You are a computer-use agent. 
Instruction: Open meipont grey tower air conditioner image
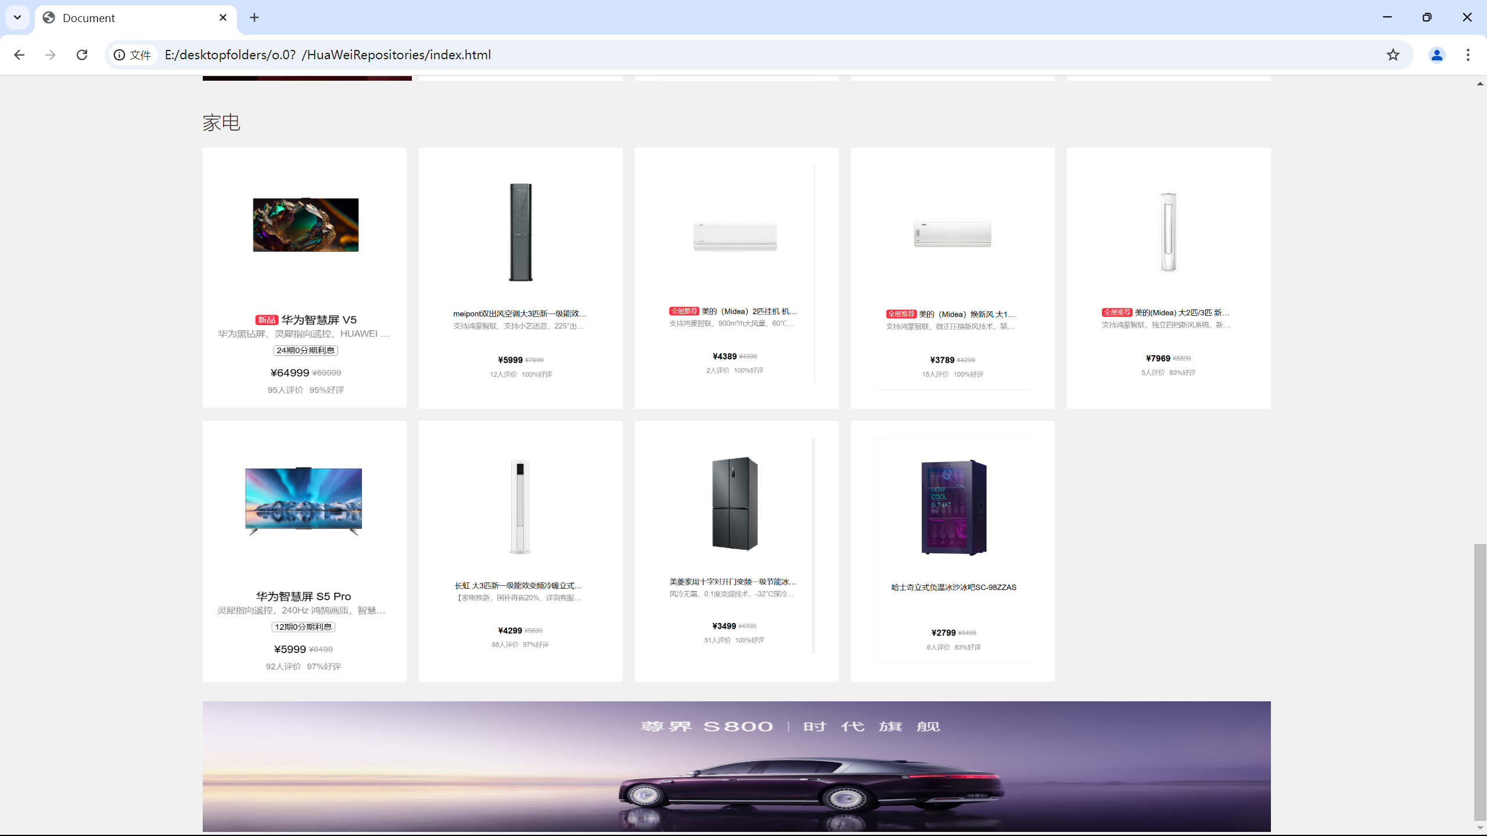point(520,232)
